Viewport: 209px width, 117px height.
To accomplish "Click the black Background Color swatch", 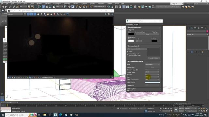I will coord(131,34).
